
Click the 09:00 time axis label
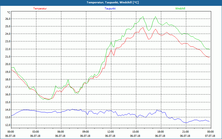point(86,131)
